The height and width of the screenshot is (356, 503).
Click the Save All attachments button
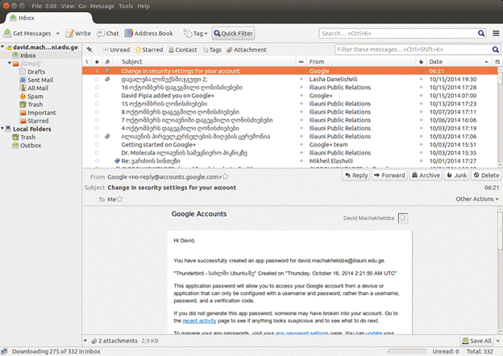coord(477,341)
